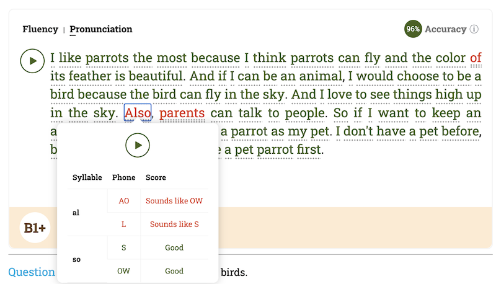Switch to the Fluency tab
The image size is (496, 284).
[x=40, y=29]
